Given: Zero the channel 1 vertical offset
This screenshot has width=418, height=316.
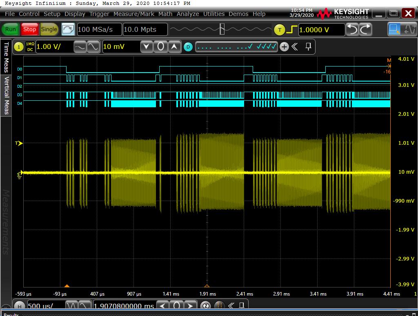Looking at the screenshot, I should tap(160, 47).
